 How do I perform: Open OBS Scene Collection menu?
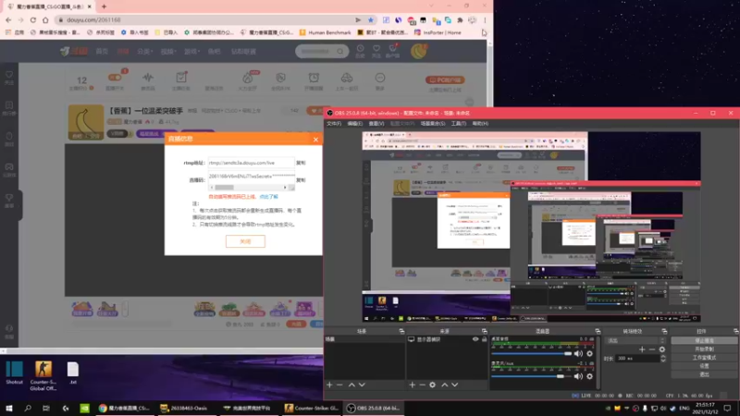click(x=433, y=124)
